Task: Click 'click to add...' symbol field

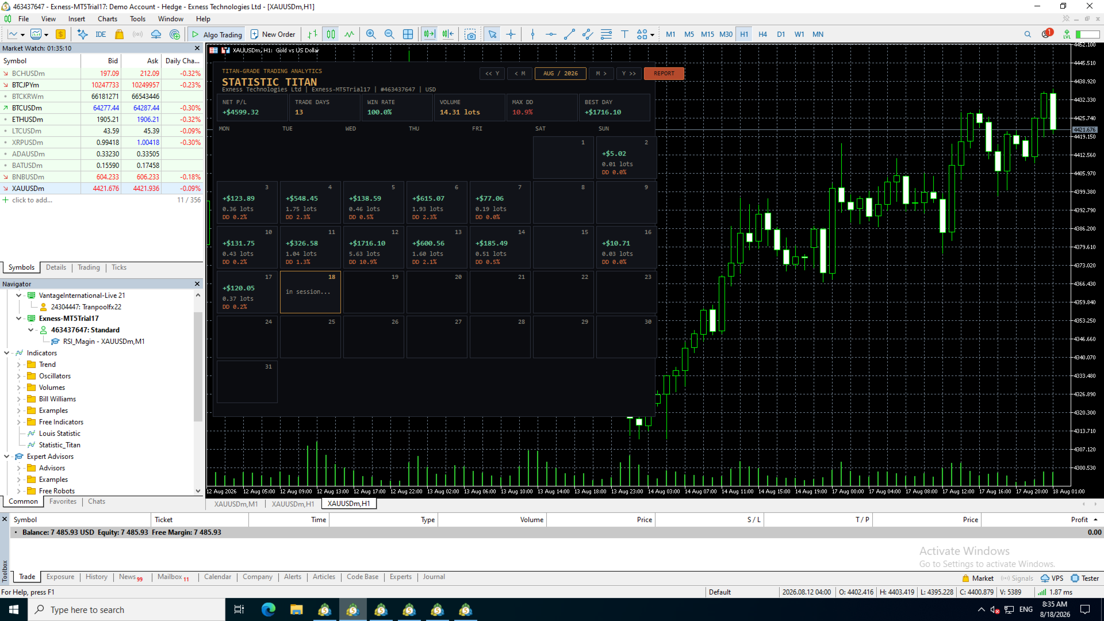Action: click(32, 200)
